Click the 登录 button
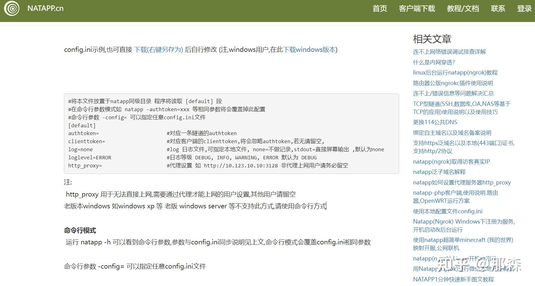The width and height of the screenshot is (535, 286). pyautogui.click(x=524, y=8)
